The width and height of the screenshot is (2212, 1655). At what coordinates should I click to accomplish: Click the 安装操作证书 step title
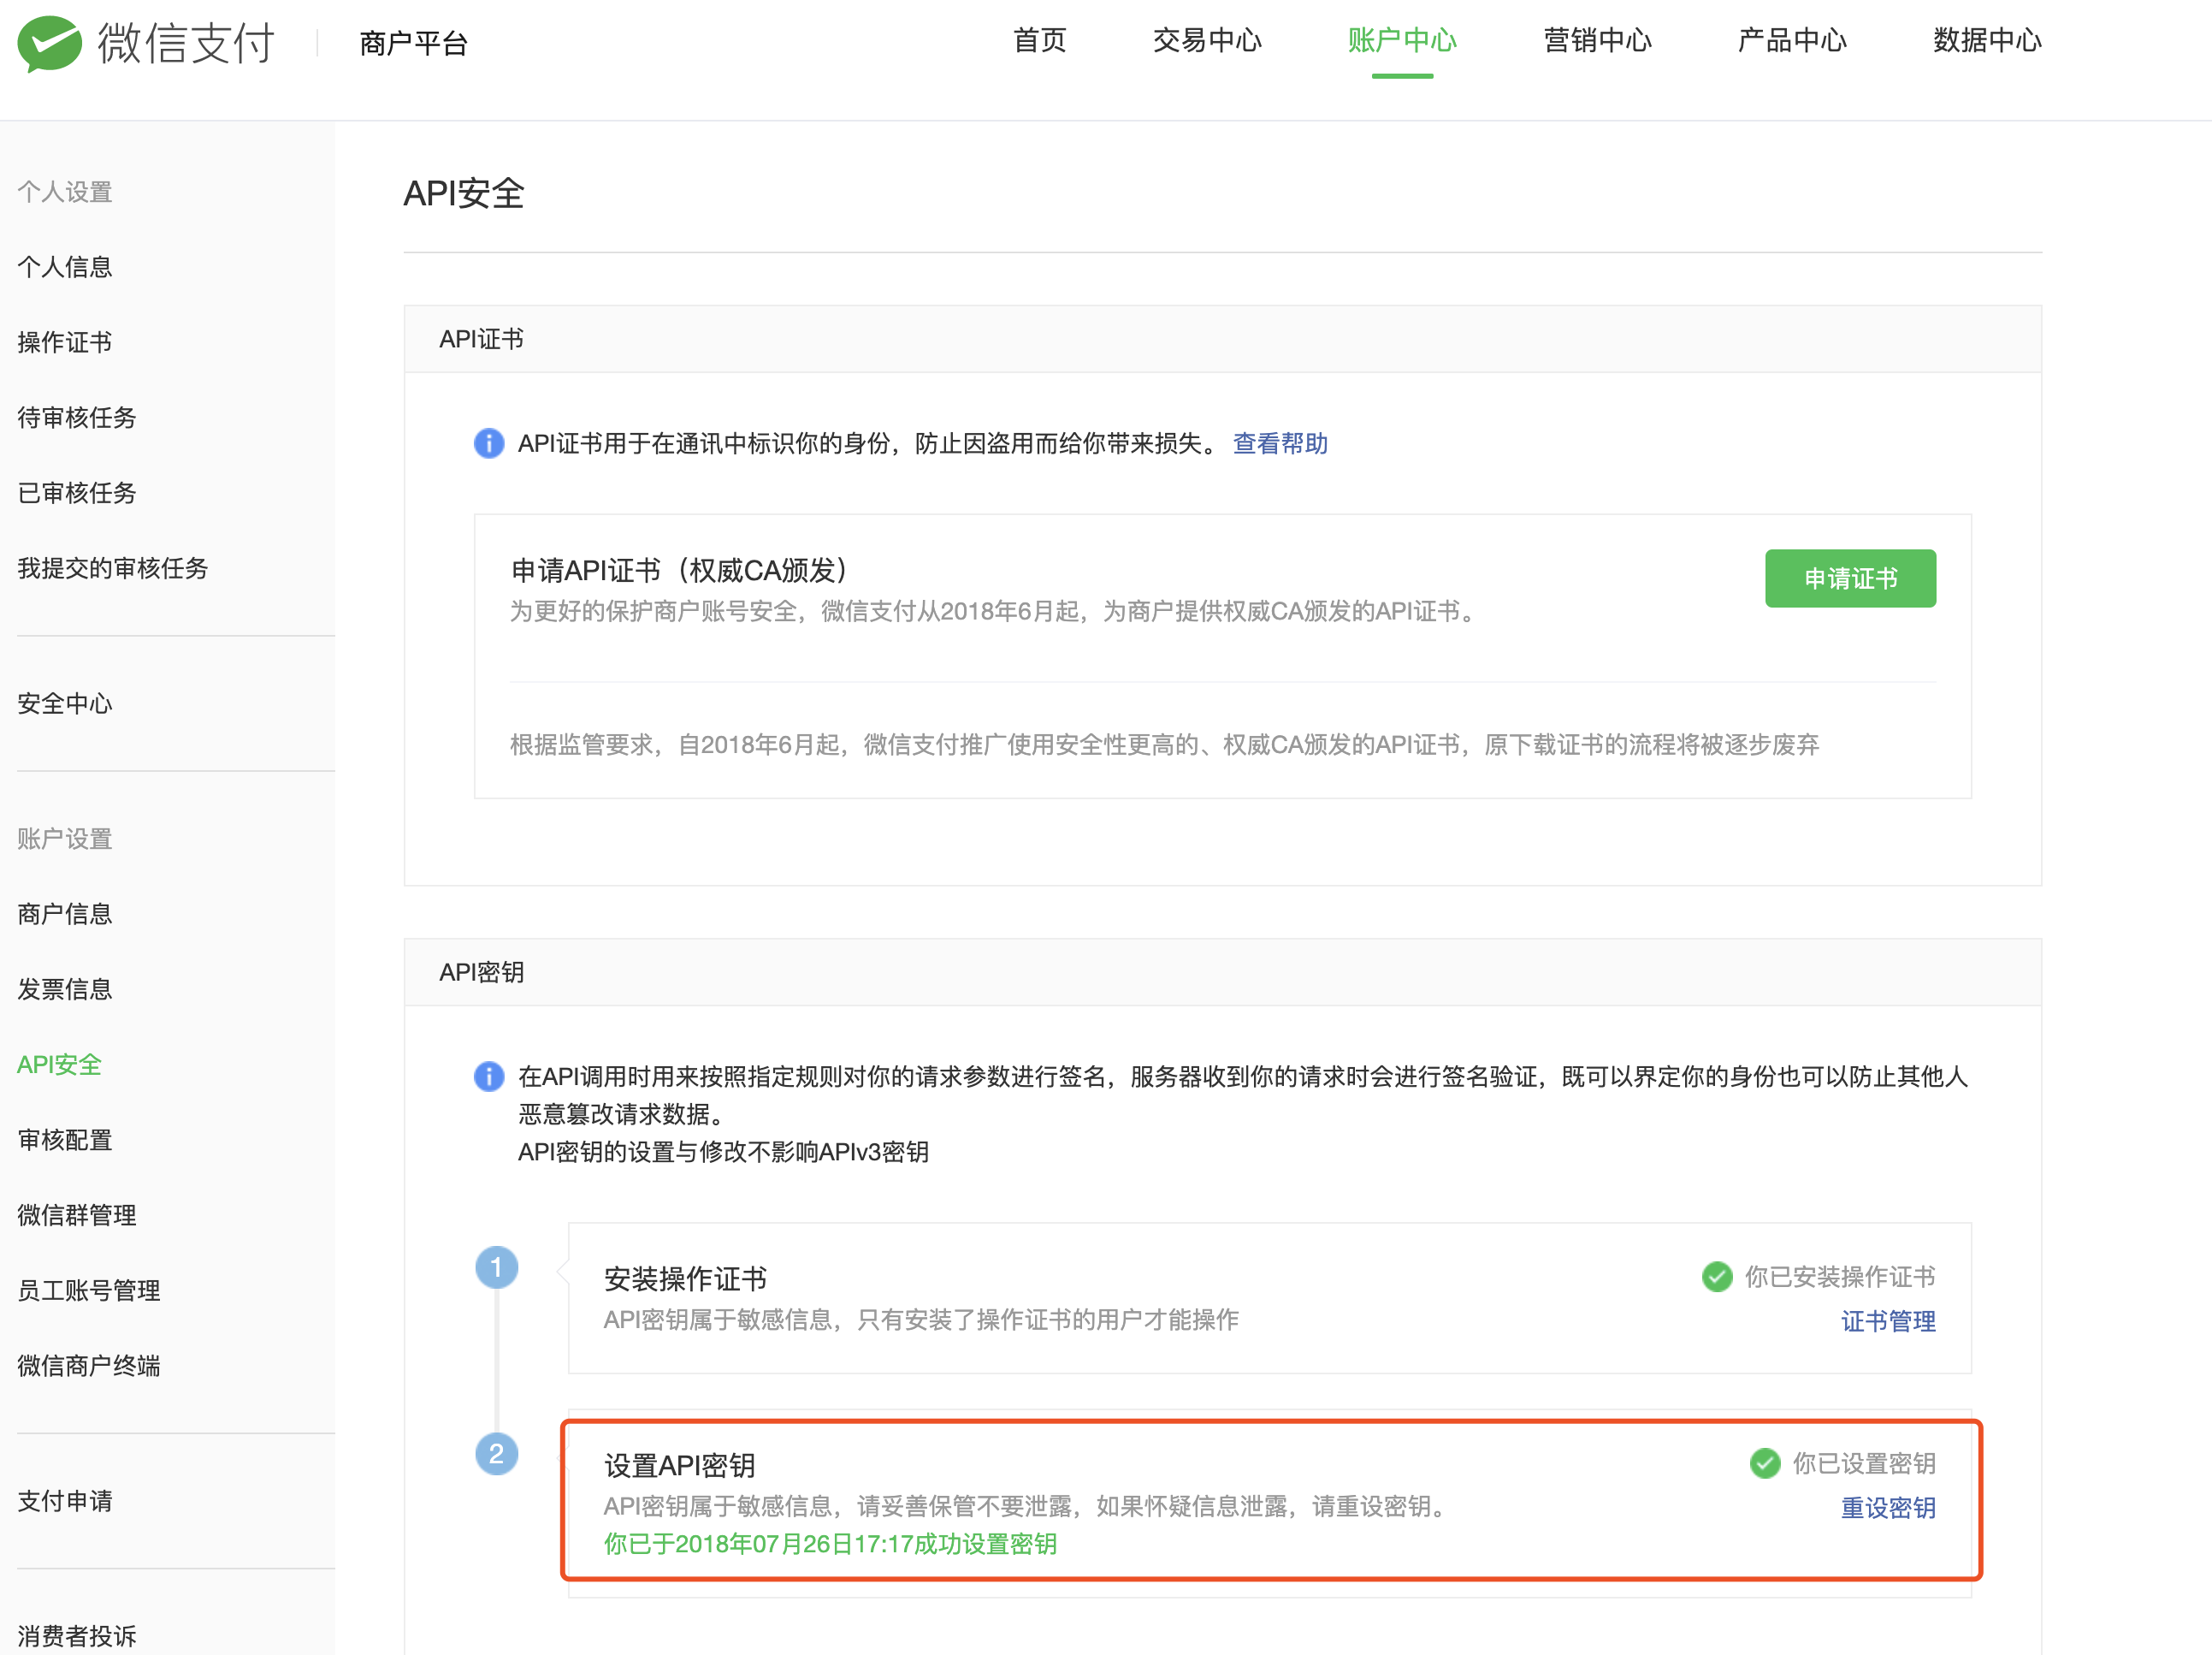pos(686,1278)
